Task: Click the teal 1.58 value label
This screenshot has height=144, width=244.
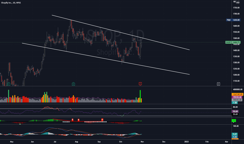Action: point(235,103)
